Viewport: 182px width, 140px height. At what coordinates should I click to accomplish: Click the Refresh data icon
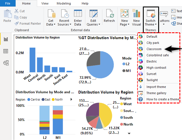110,14
